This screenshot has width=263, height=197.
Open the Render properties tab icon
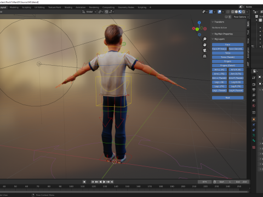254,84
